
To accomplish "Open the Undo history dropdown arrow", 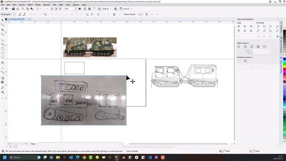I will [41, 9].
